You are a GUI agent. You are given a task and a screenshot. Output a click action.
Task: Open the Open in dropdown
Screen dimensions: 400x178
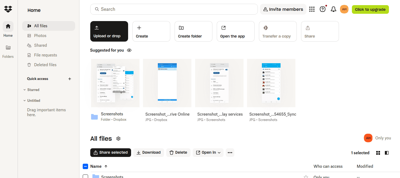click(208, 153)
